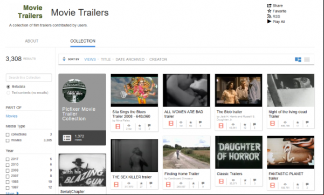Click views eye icon on Finding Home card
The height and width of the screenshot is (195, 324).
[181, 183]
